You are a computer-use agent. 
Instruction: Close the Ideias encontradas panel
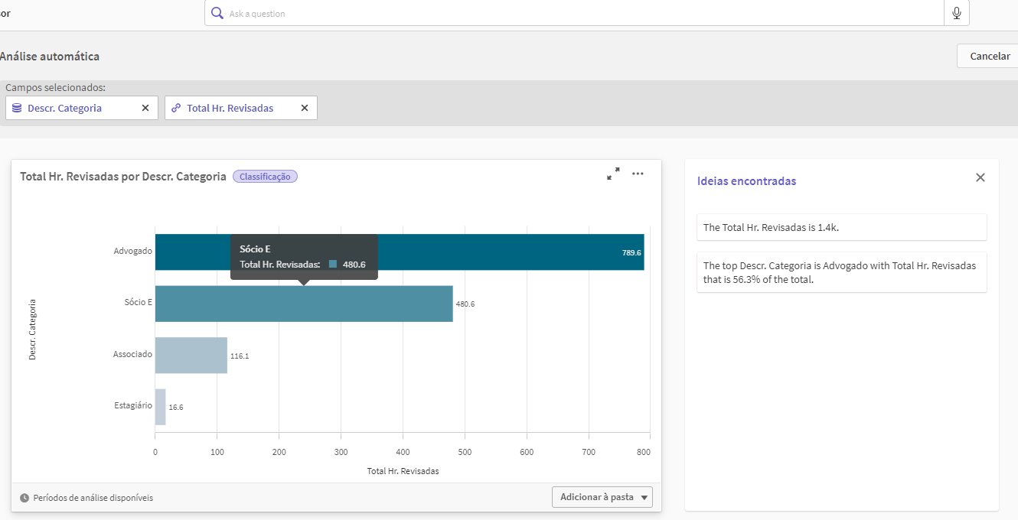(980, 177)
